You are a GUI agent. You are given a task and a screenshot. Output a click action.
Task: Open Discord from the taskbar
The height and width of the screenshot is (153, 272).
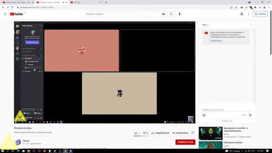click(71, 151)
